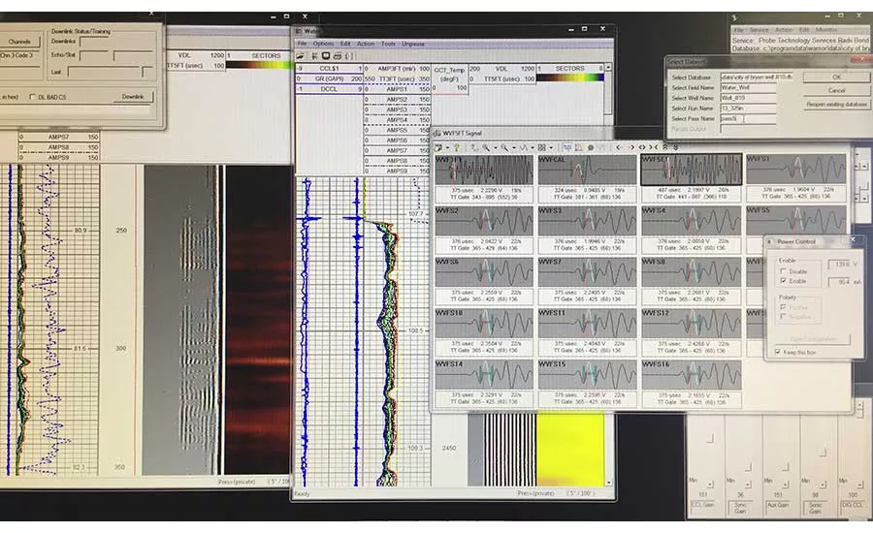Click the open folder icon in Water log window toolbar

(300, 55)
